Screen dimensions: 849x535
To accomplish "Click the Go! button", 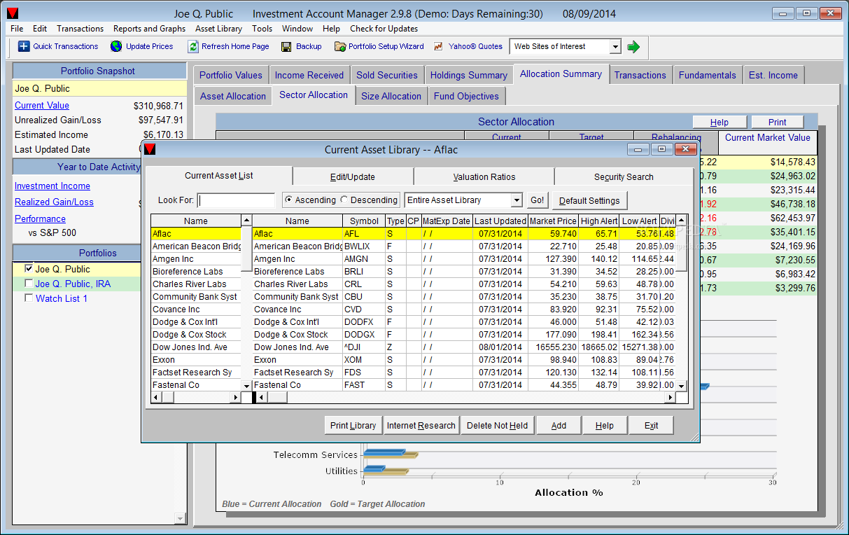I will click(x=538, y=200).
